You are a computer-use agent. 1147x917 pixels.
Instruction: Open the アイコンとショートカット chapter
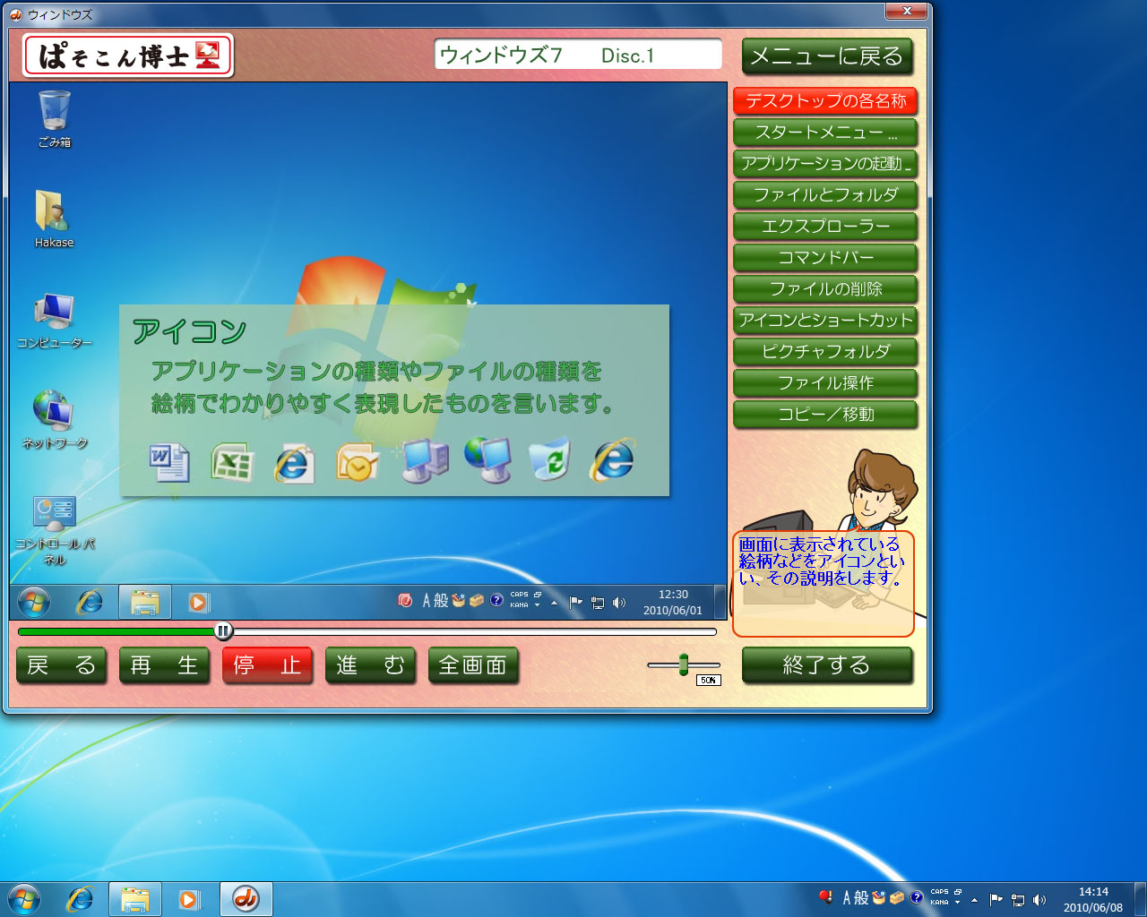coord(825,321)
